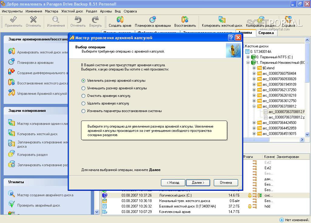
Task: Expand the arc_030807064424500 folder
Action: (x=254, y=123)
